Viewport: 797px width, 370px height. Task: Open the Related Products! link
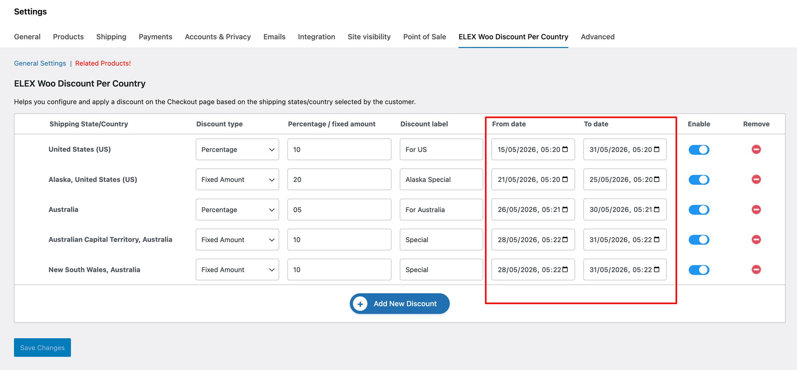pos(103,63)
